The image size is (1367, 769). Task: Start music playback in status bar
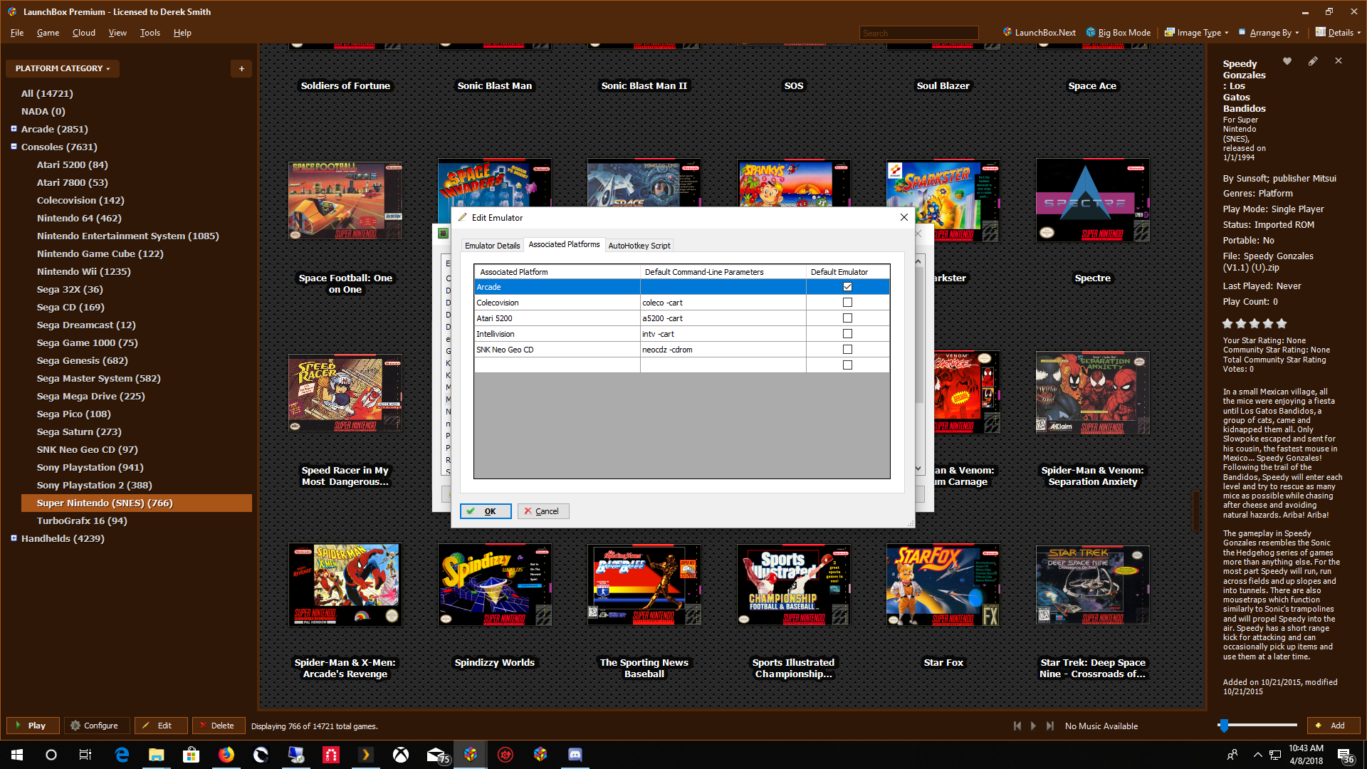[1033, 726]
